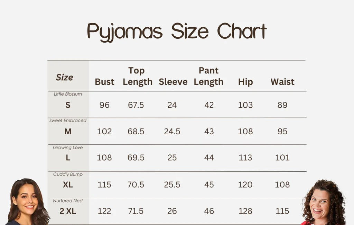Click the 2 XL size row label
This screenshot has height=225, width=354.
coord(68,211)
